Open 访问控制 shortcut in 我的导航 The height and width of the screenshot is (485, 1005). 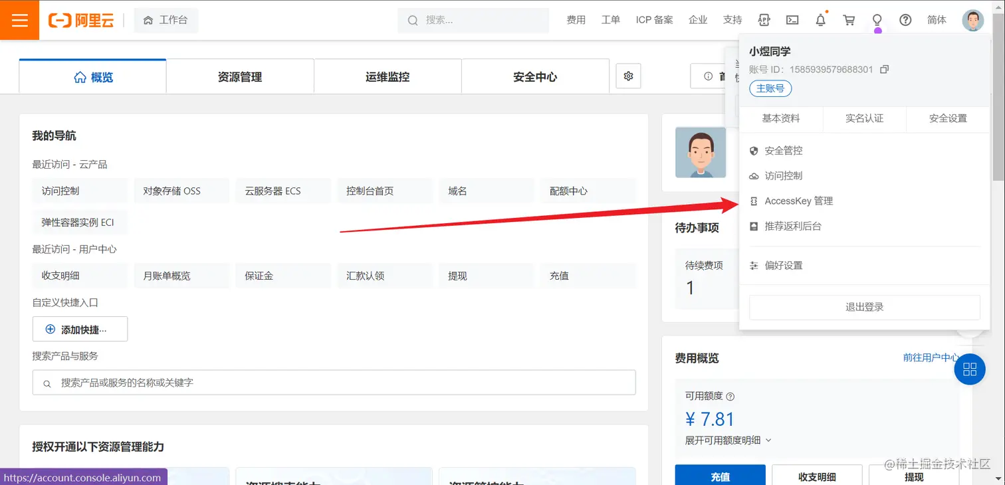coord(80,191)
